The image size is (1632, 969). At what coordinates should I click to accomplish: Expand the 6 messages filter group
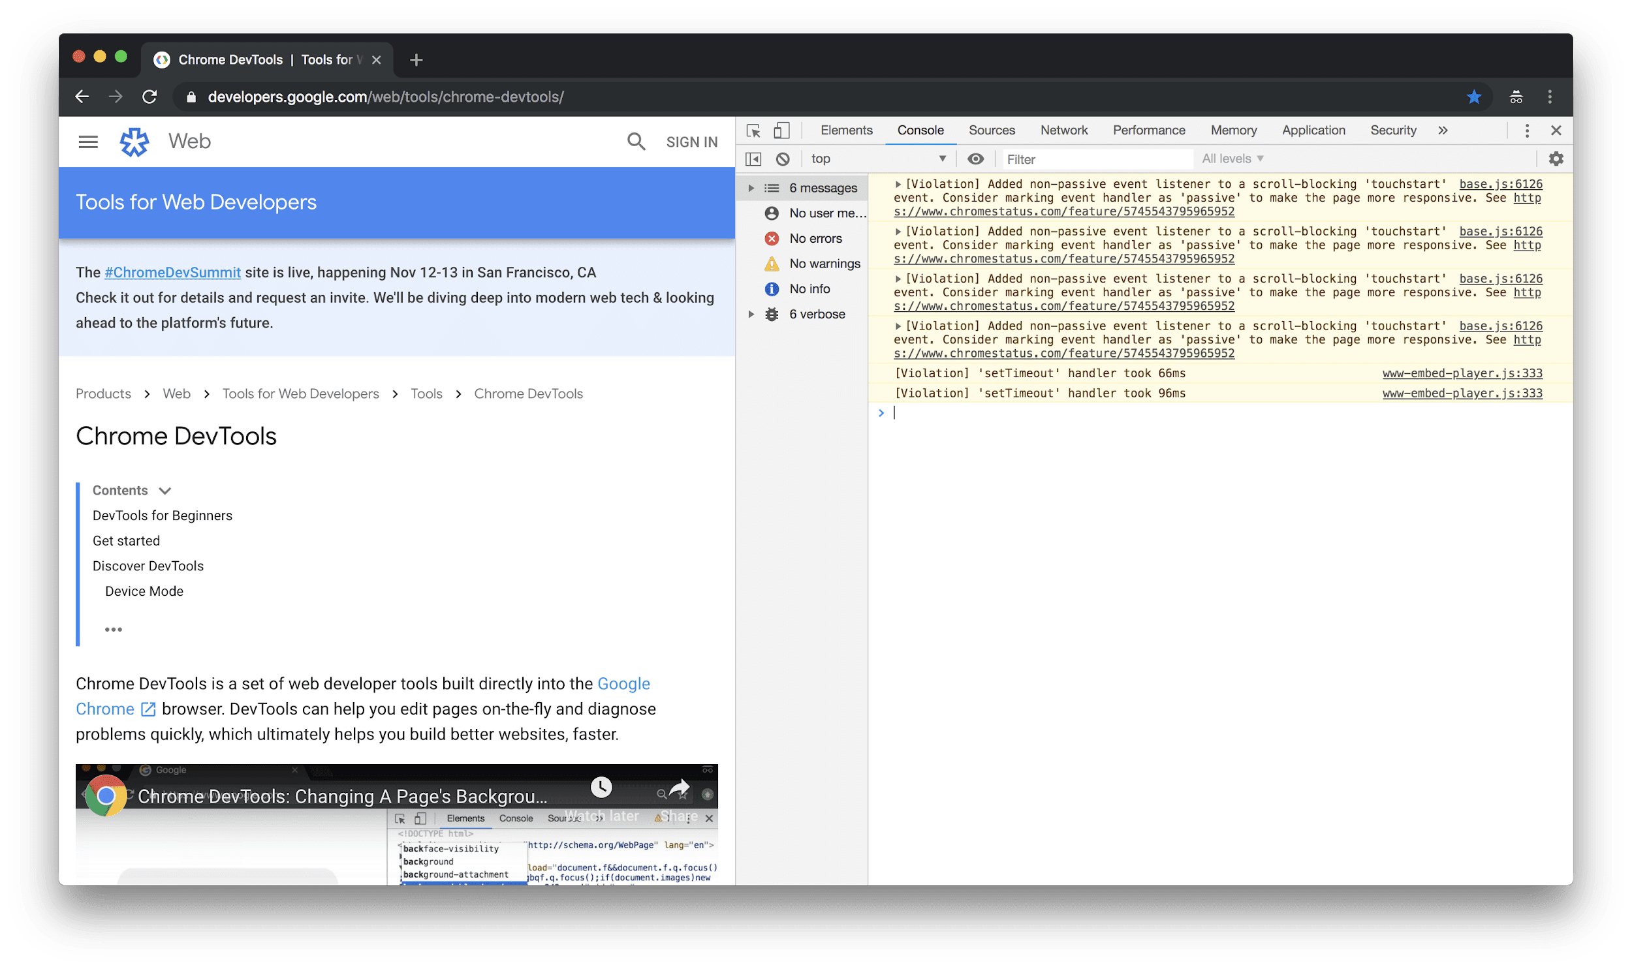pyautogui.click(x=749, y=187)
